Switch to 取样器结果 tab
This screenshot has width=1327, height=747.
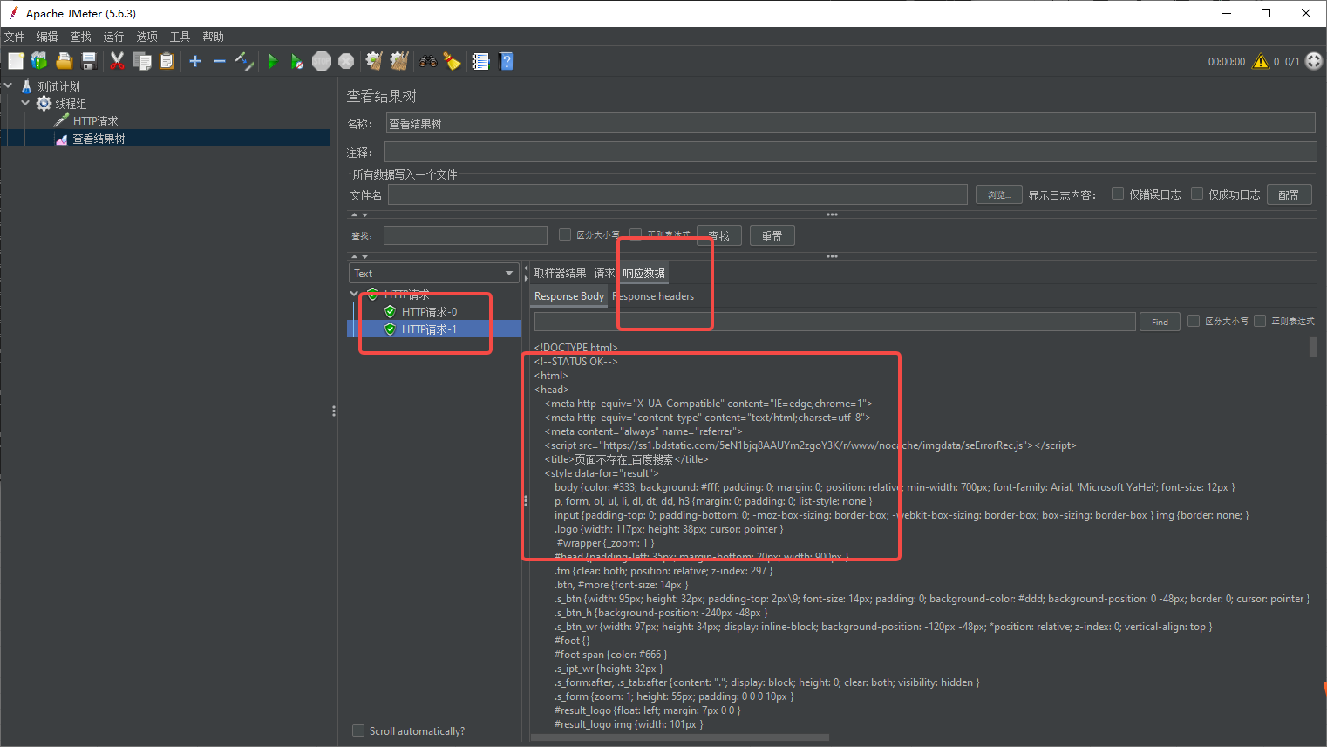pyautogui.click(x=561, y=273)
